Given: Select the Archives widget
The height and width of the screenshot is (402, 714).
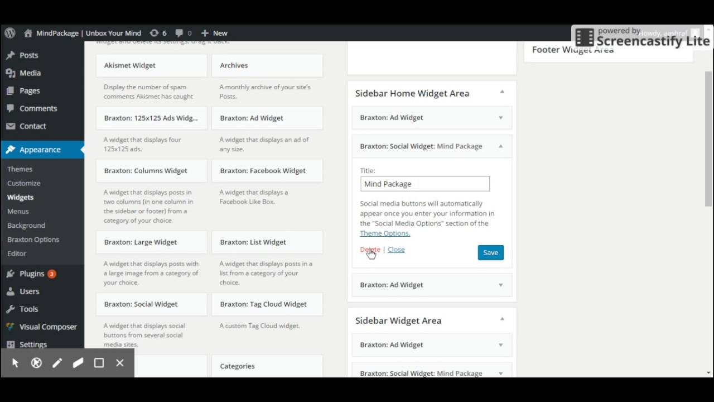Looking at the screenshot, I should [267, 65].
